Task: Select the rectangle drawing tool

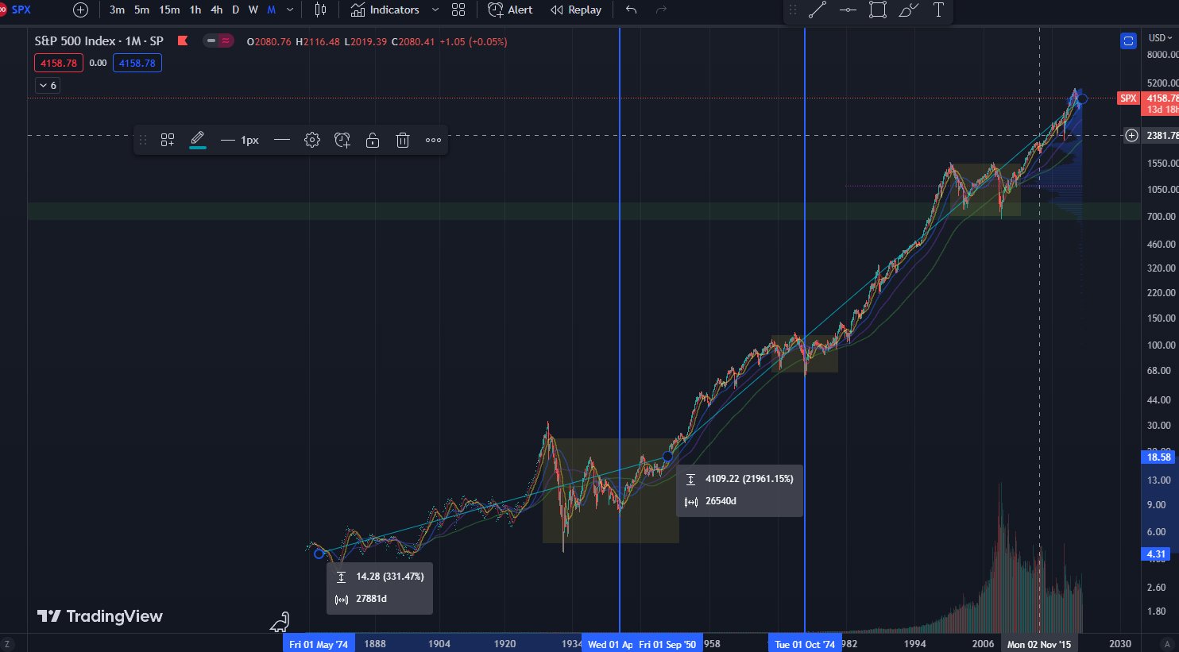Action: pyautogui.click(x=878, y=10)
